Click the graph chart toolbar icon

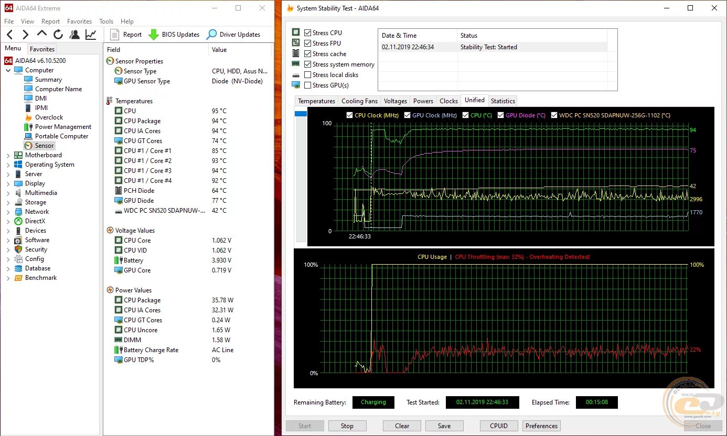pyautogui.click(x=91, y=35)
